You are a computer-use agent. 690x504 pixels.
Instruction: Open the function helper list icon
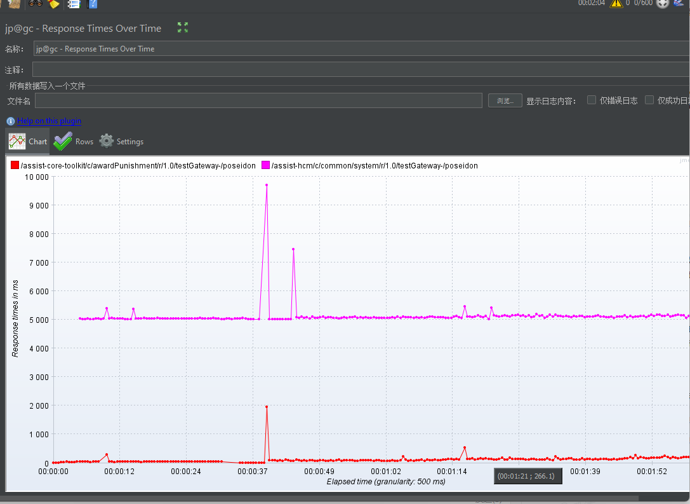coord(74,4)
